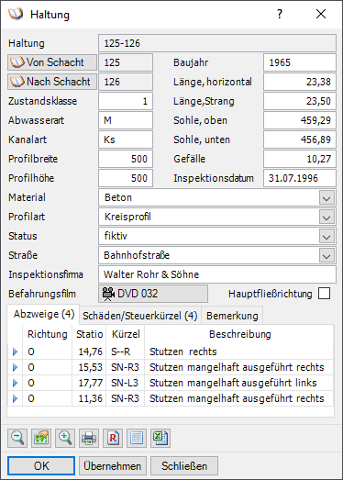Click row arrow for station 15,53
This screenshot has height=480, width=343.
[x=15, y=367]
